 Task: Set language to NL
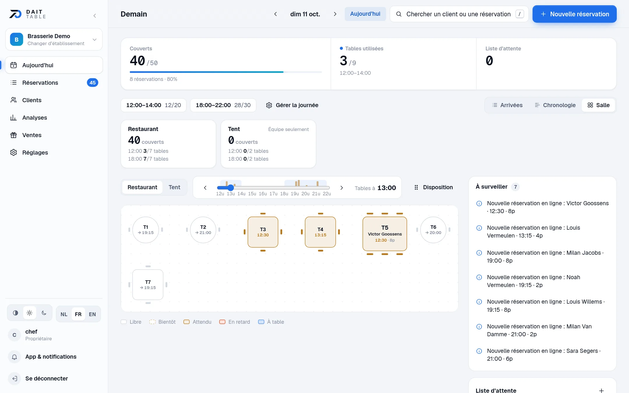pos(64,314)
